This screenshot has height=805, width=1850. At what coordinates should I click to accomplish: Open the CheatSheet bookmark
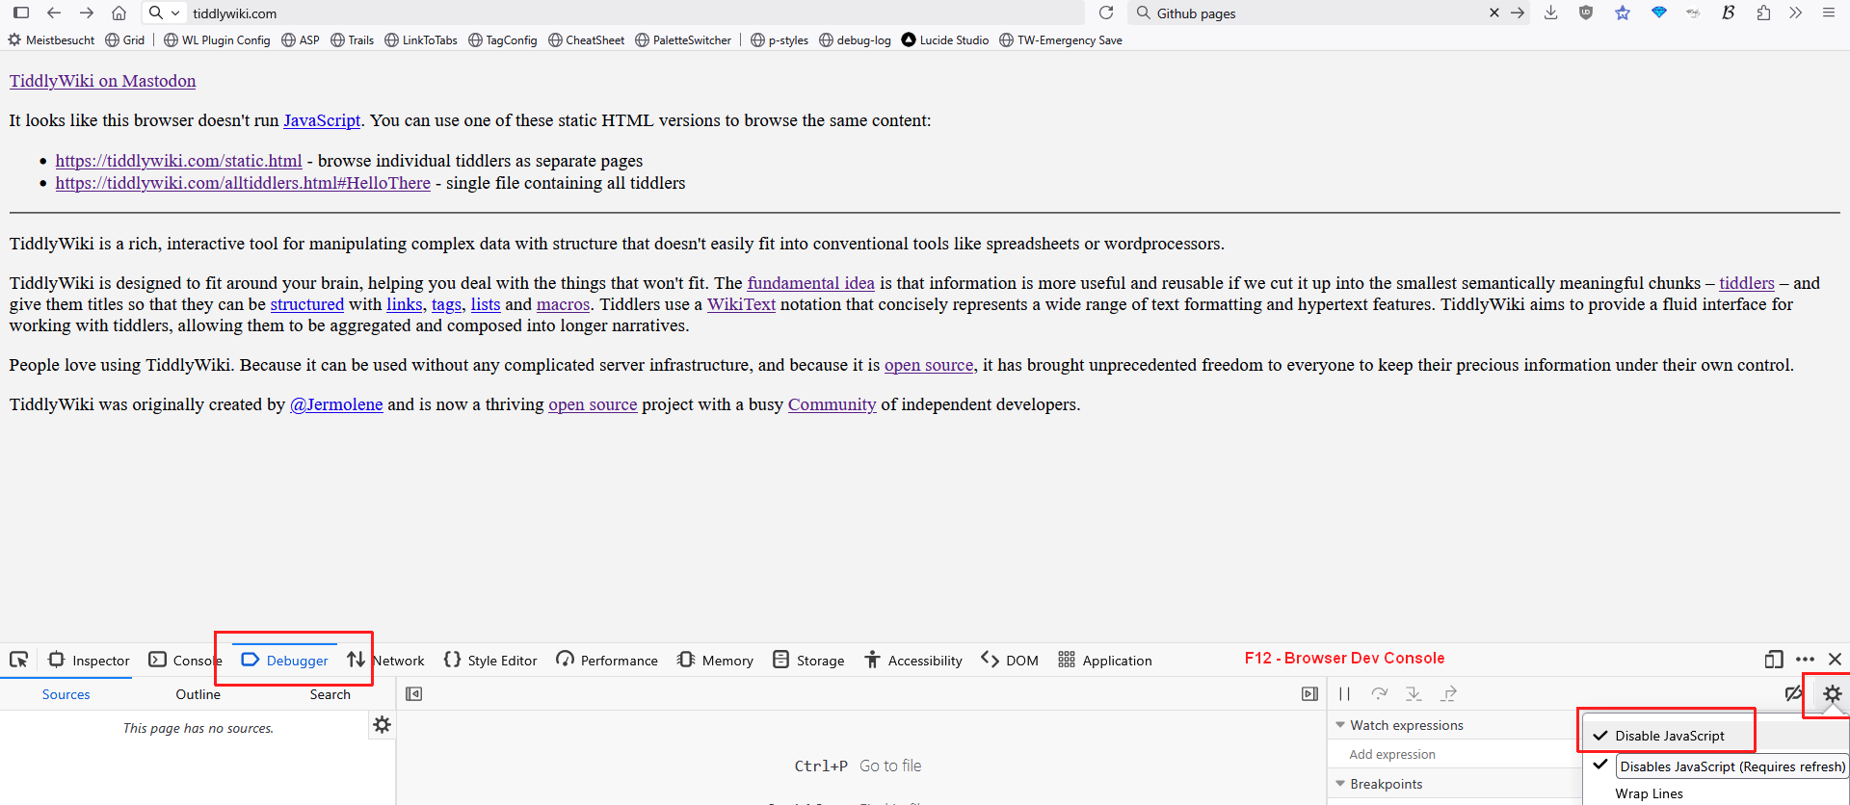pyautogui.click(x=586, y=40)
